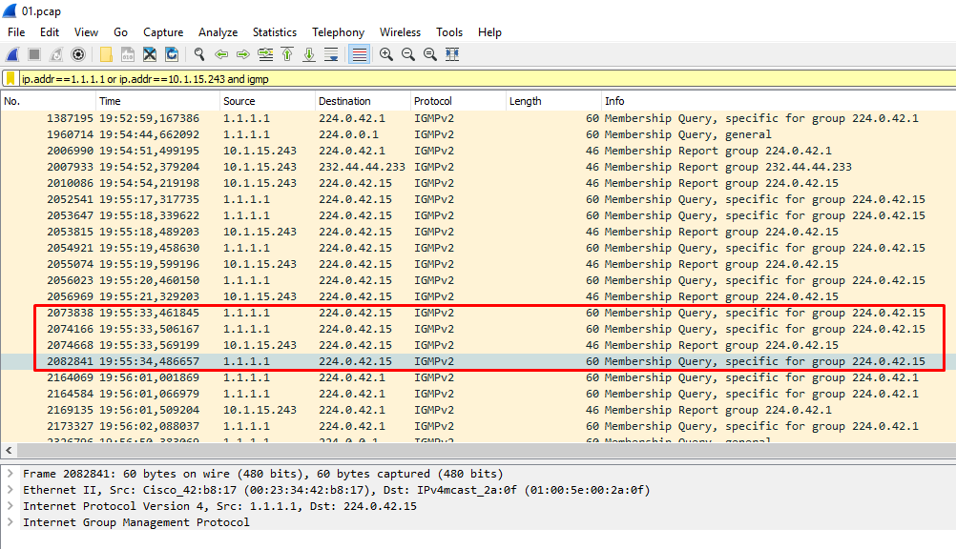Viewport: 956px width, 549px height.
Task: Open a capture file folder icon
Action: (106, 54)
